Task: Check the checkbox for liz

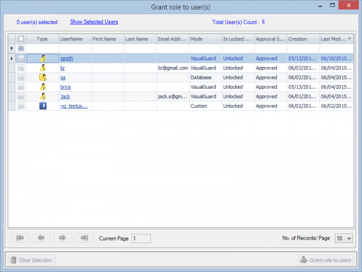Action: (21, 68)
